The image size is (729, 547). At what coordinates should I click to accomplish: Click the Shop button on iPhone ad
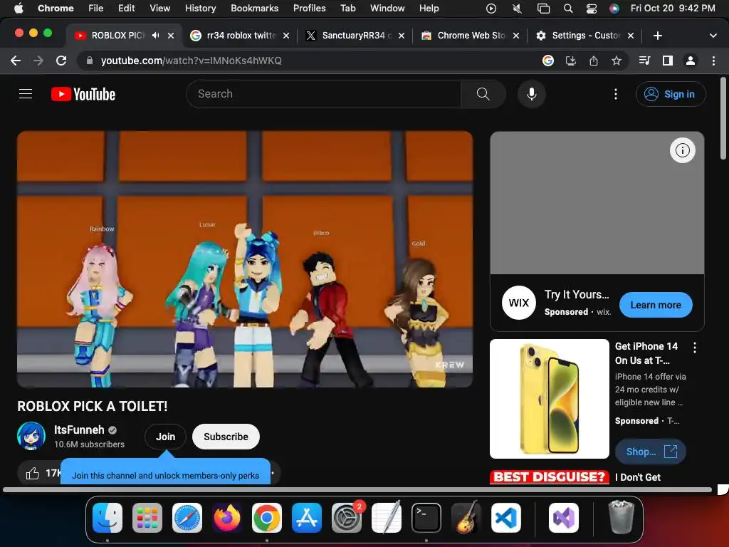point(650,452)
